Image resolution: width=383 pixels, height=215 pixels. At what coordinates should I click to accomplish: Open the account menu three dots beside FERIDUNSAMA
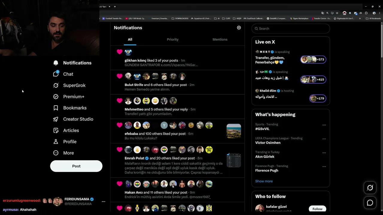(104, 202)
